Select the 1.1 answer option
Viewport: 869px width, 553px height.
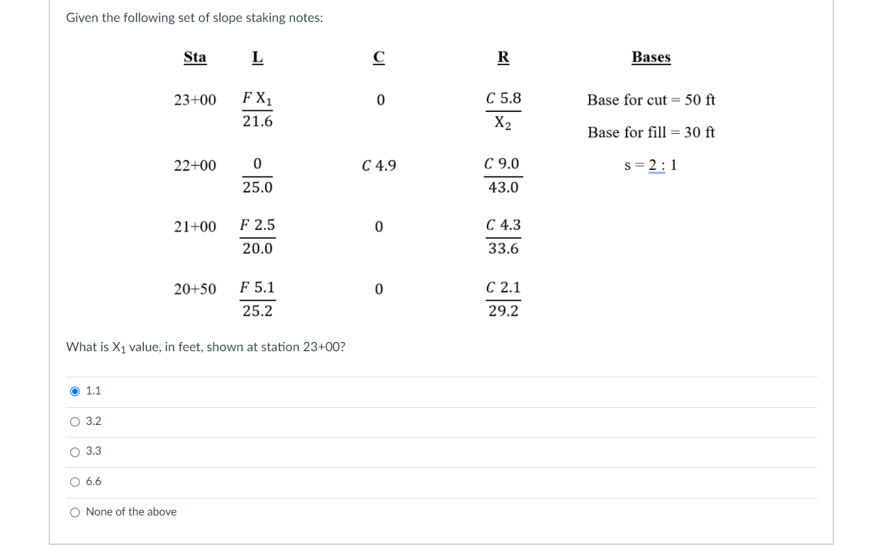tap(74, 390)
